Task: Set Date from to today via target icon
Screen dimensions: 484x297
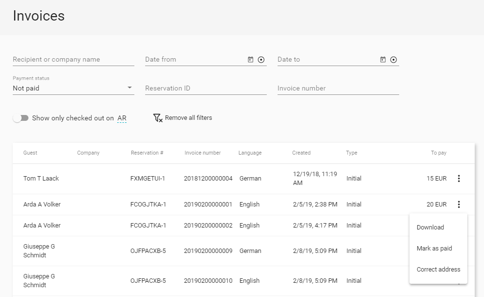Action: (x=261, y=60)
